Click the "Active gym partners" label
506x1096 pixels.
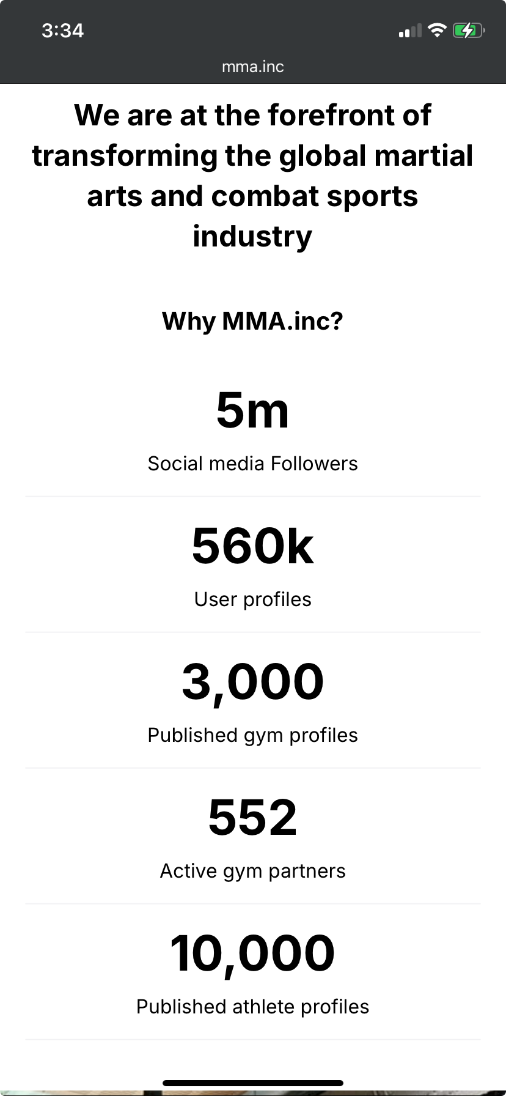[253, 871]
